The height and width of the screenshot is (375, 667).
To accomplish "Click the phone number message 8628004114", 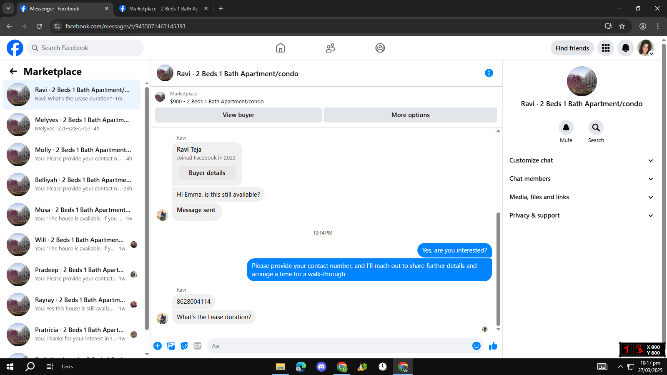I will pos(193,302).
